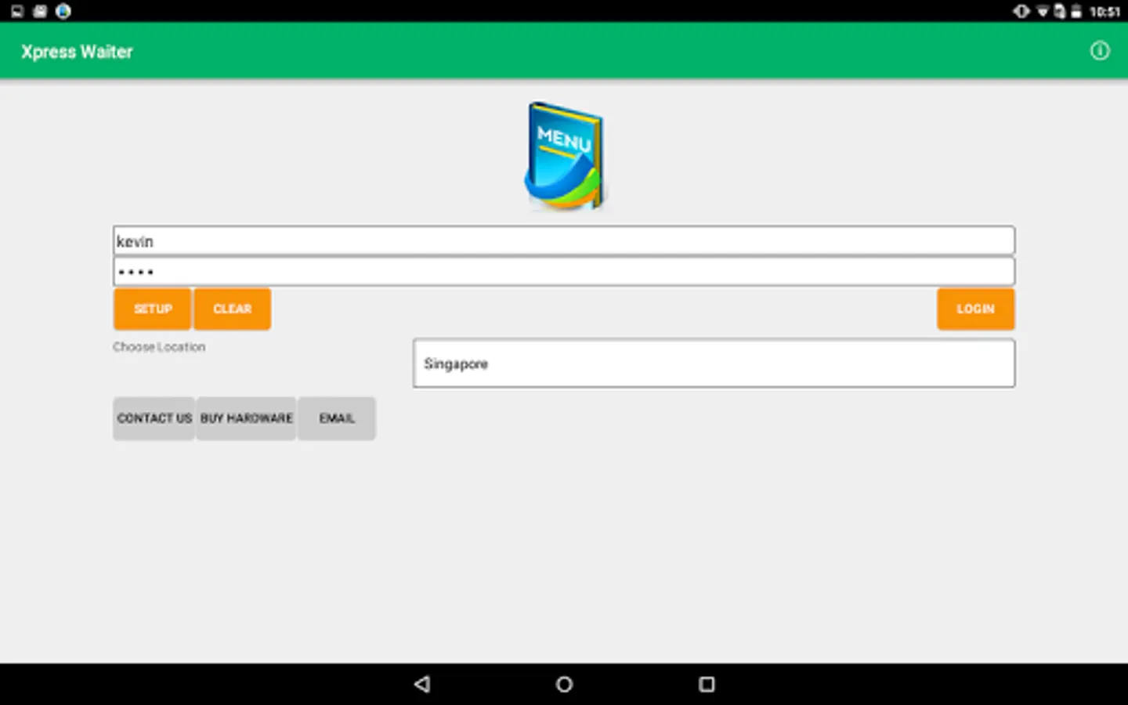Tap the Menu book logo
This screenshot has height=705, width=1128.
tap(565, 156)
